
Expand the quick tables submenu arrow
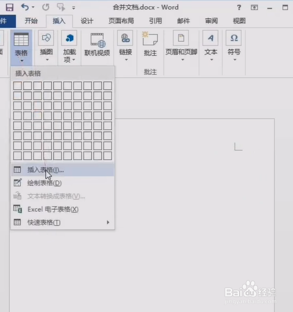click(108, 222)
